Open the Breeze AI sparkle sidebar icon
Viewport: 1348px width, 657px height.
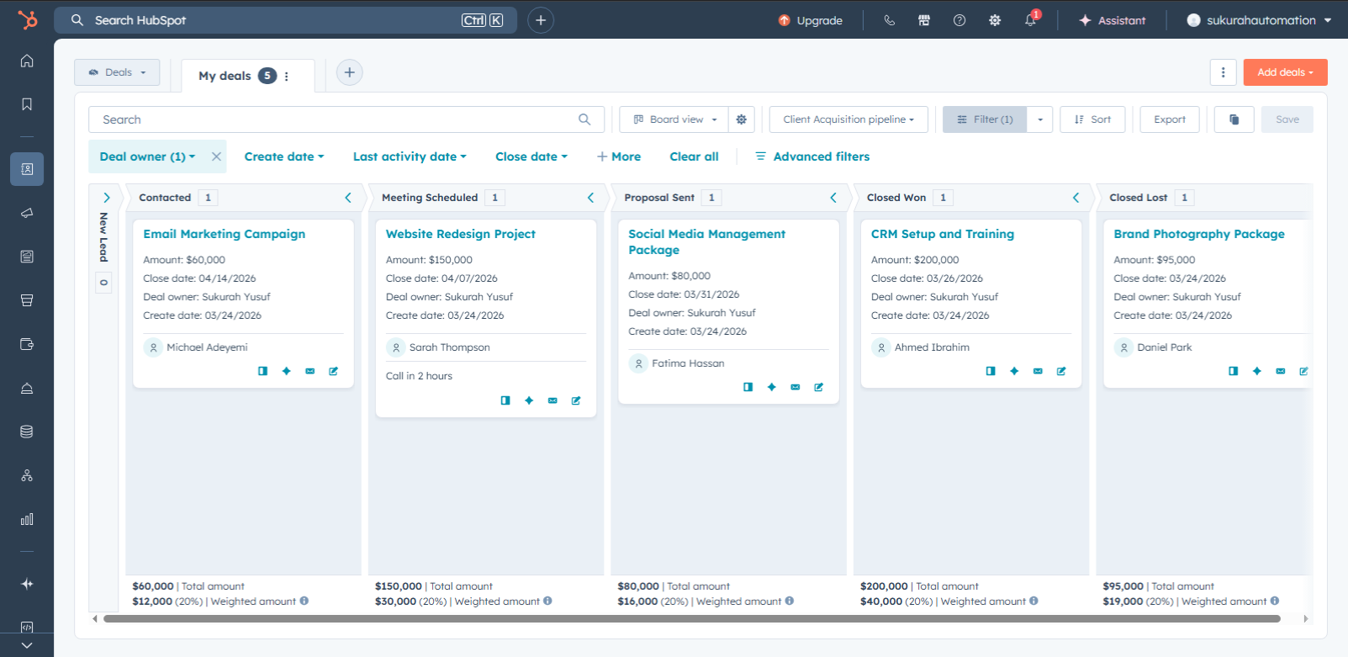tap(27, 584)
